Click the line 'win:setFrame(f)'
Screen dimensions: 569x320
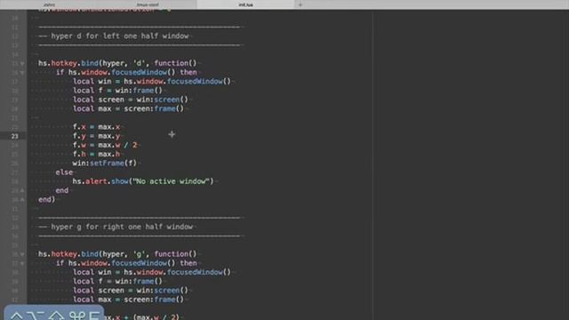pos(105,164)
